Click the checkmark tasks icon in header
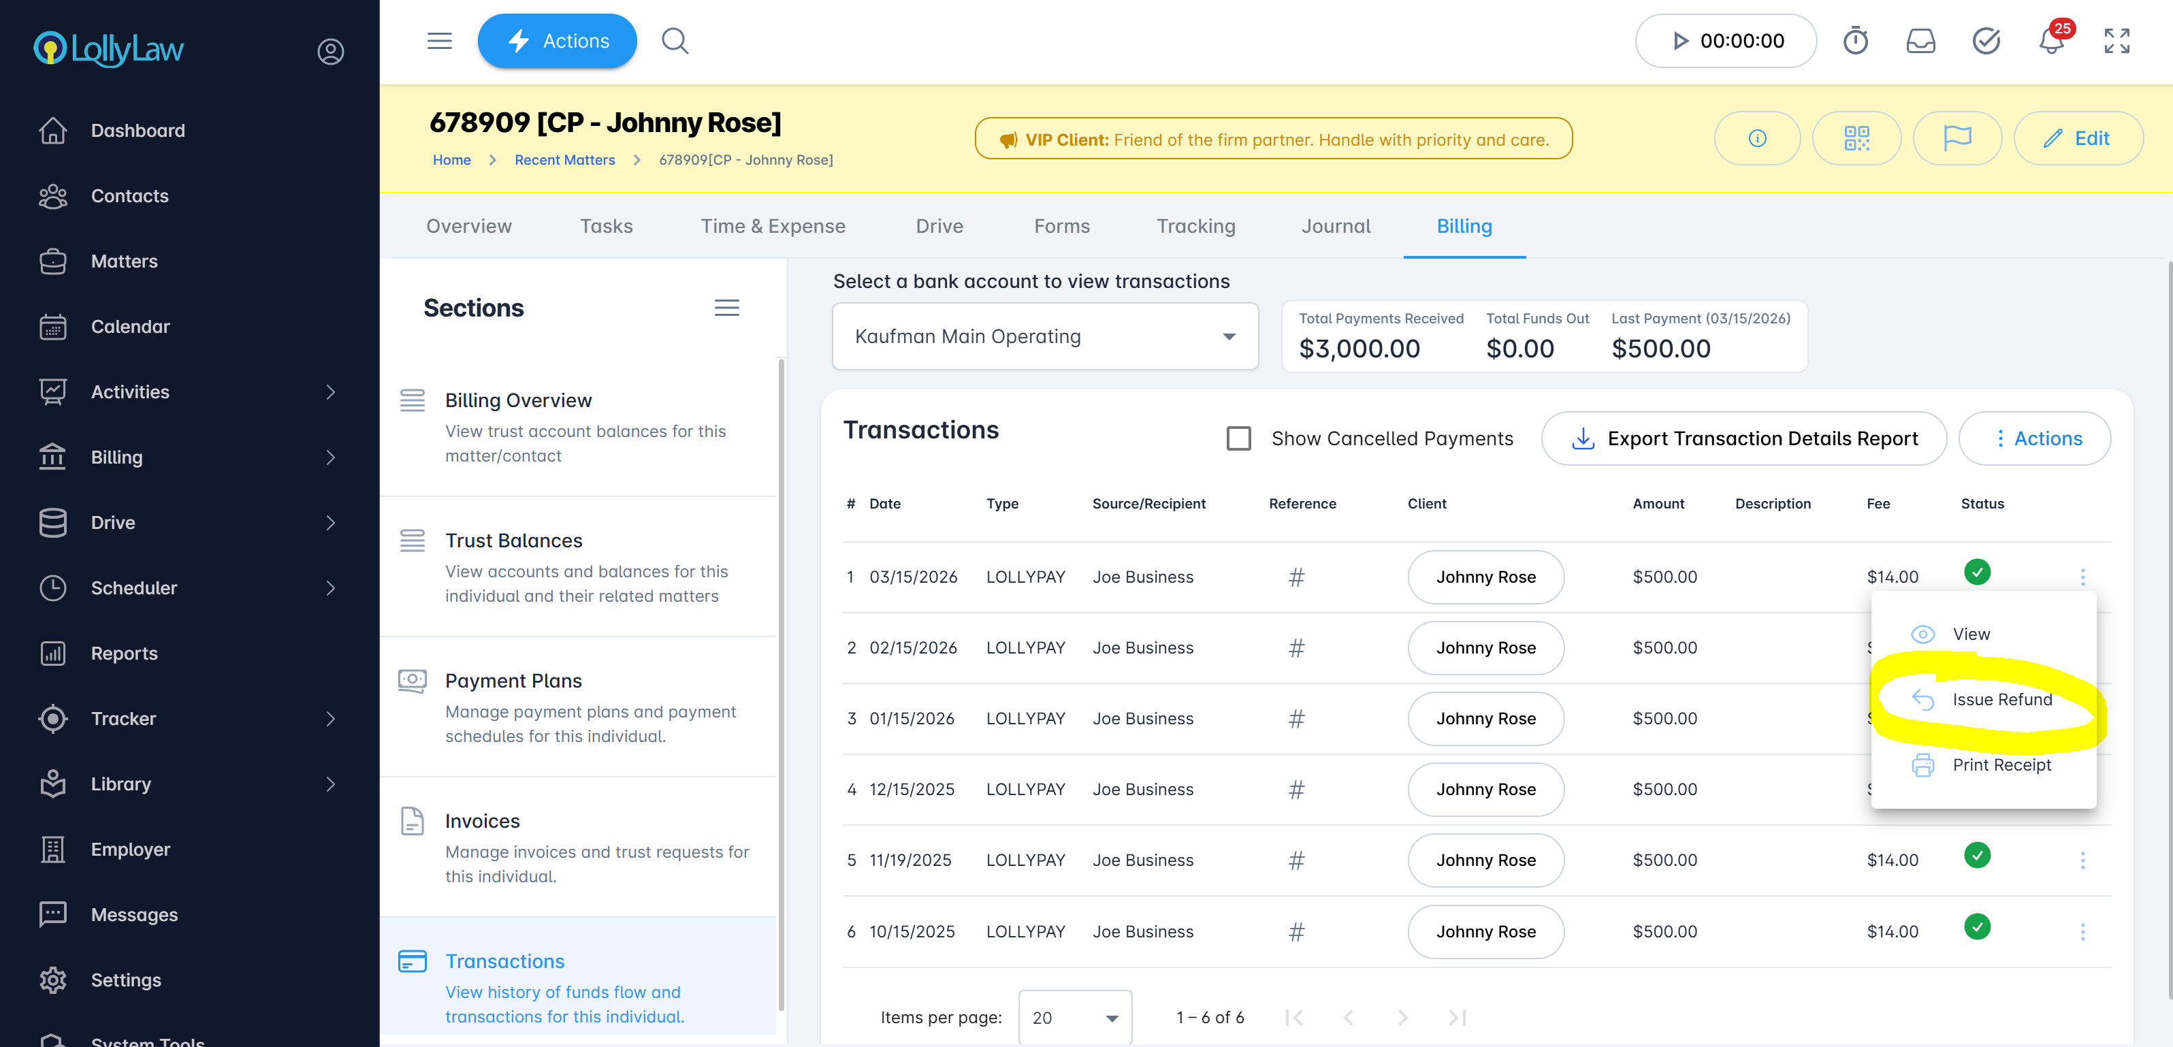The height and width of the screenshot is (1047, 2173). tap(1986, 42)
